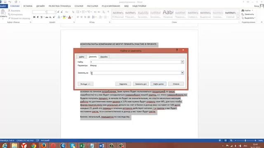This screenshot has width=264, height=148.
Task: Decrease the font size
Action: click(62, 12)
